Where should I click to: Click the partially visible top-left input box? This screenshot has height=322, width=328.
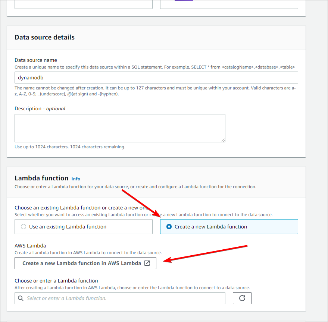tap(84, 4)
